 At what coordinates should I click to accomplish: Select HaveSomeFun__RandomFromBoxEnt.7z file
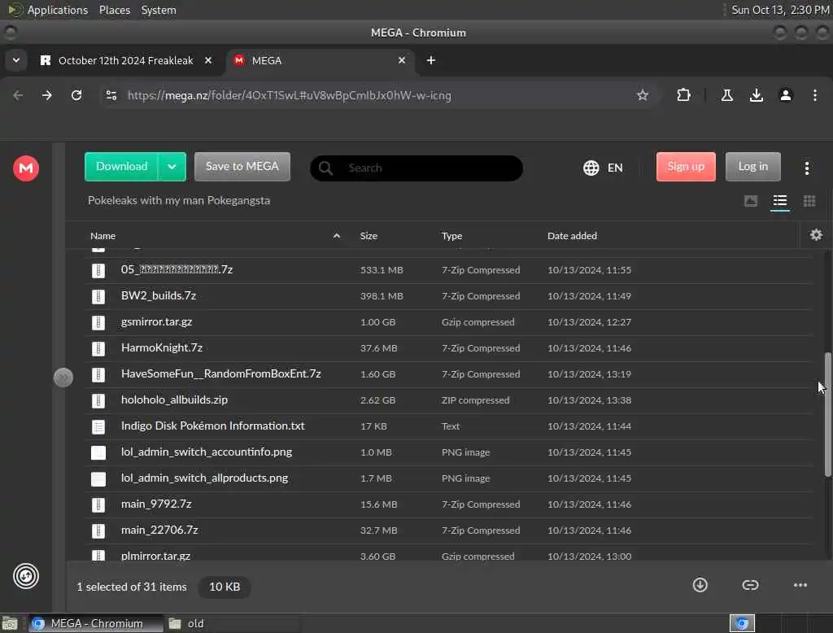[449, 374]
